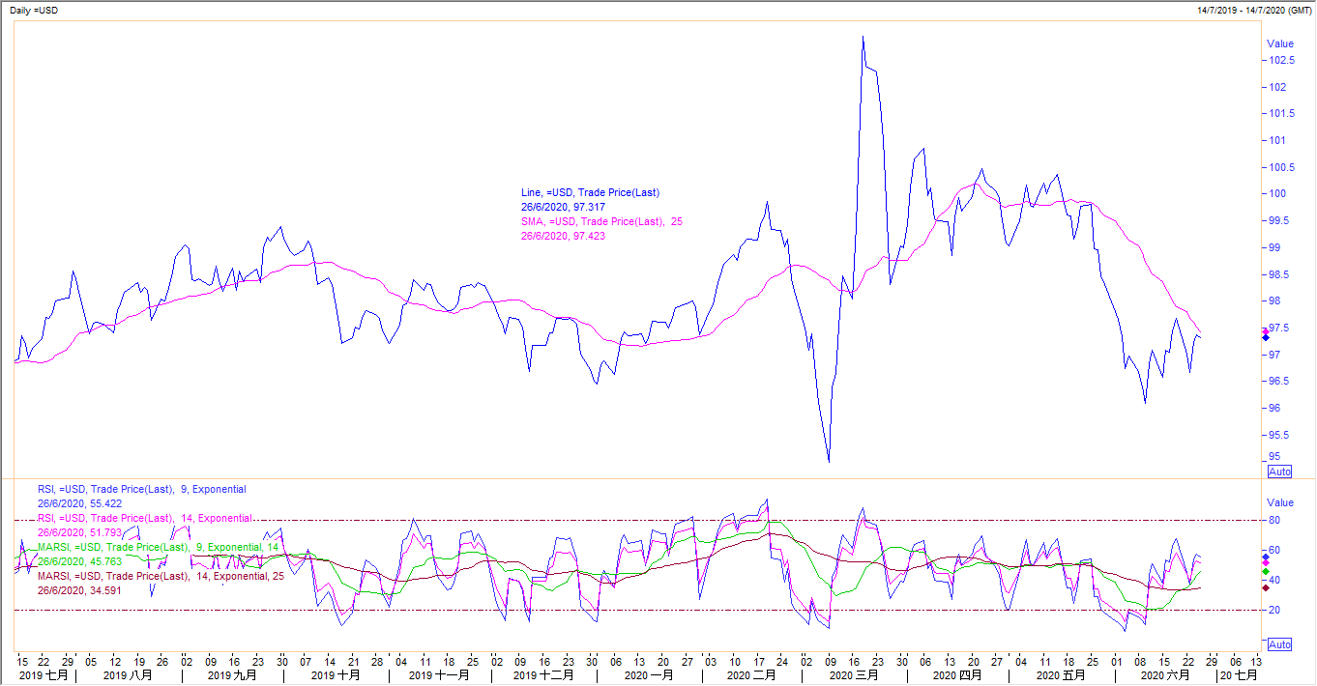Click the 96.5 price axis label
The height and width of the screenshot is (686, 1317).
(x=1279, y=382)
